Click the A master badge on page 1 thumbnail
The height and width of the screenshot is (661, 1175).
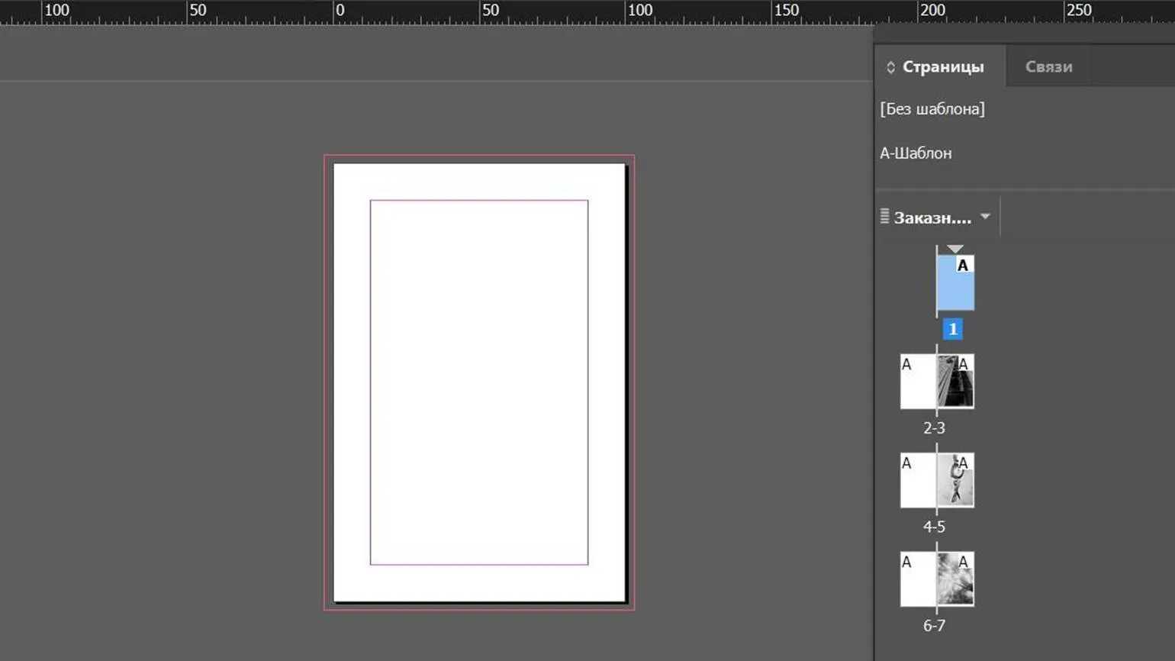963,266
